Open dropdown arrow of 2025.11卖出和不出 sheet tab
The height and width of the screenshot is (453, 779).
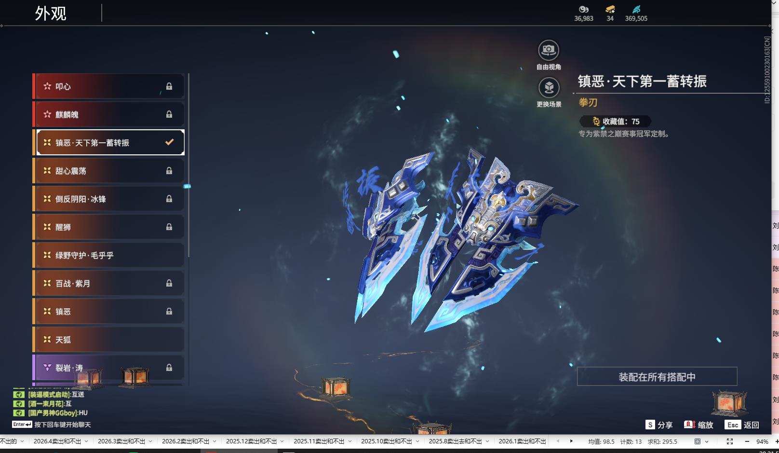point(349,441)
